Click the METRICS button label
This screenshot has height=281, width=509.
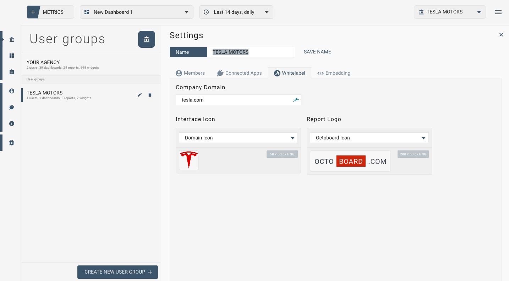coord(53,12)
